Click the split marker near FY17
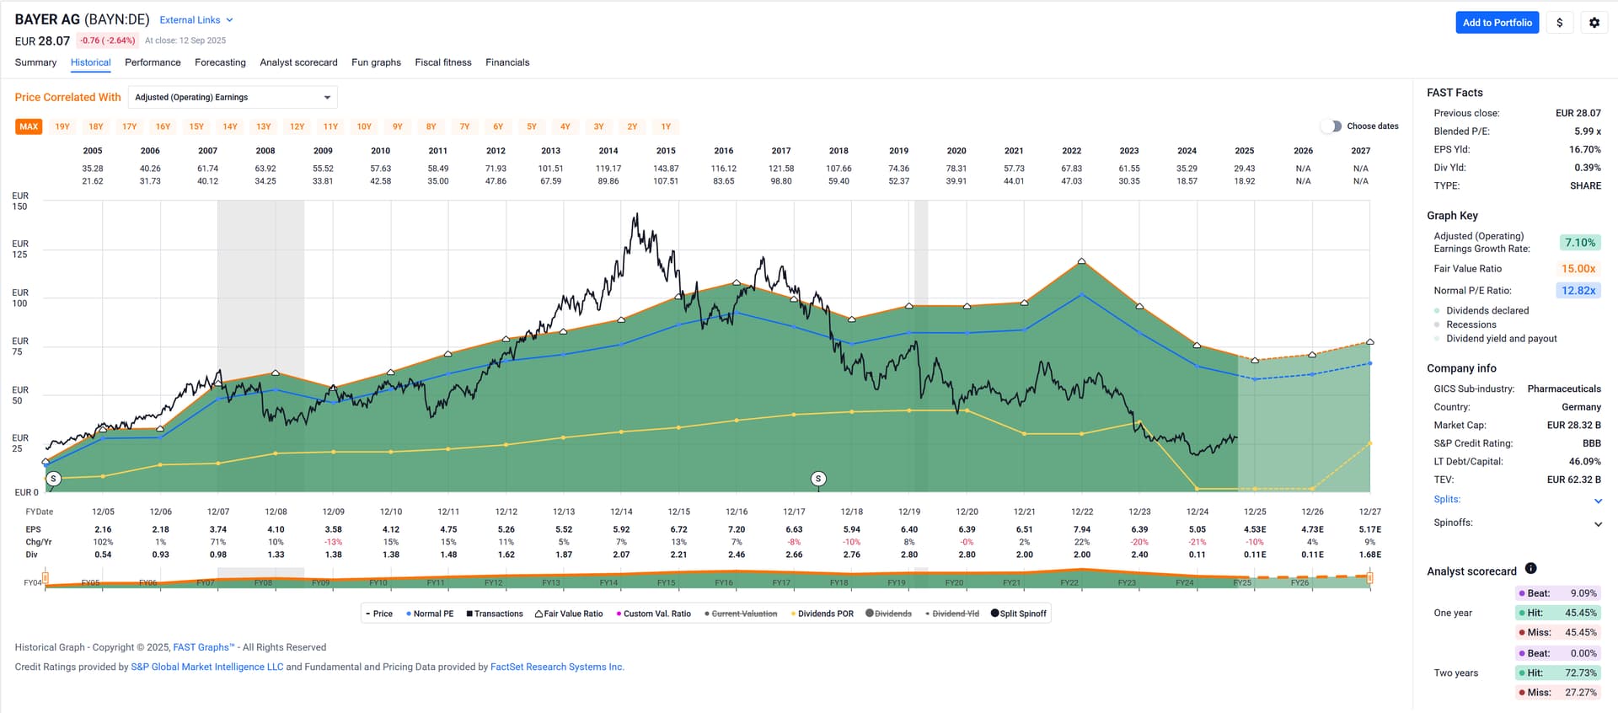The height and width of the screenshot is (713, 1618). (x=817, y=479)
